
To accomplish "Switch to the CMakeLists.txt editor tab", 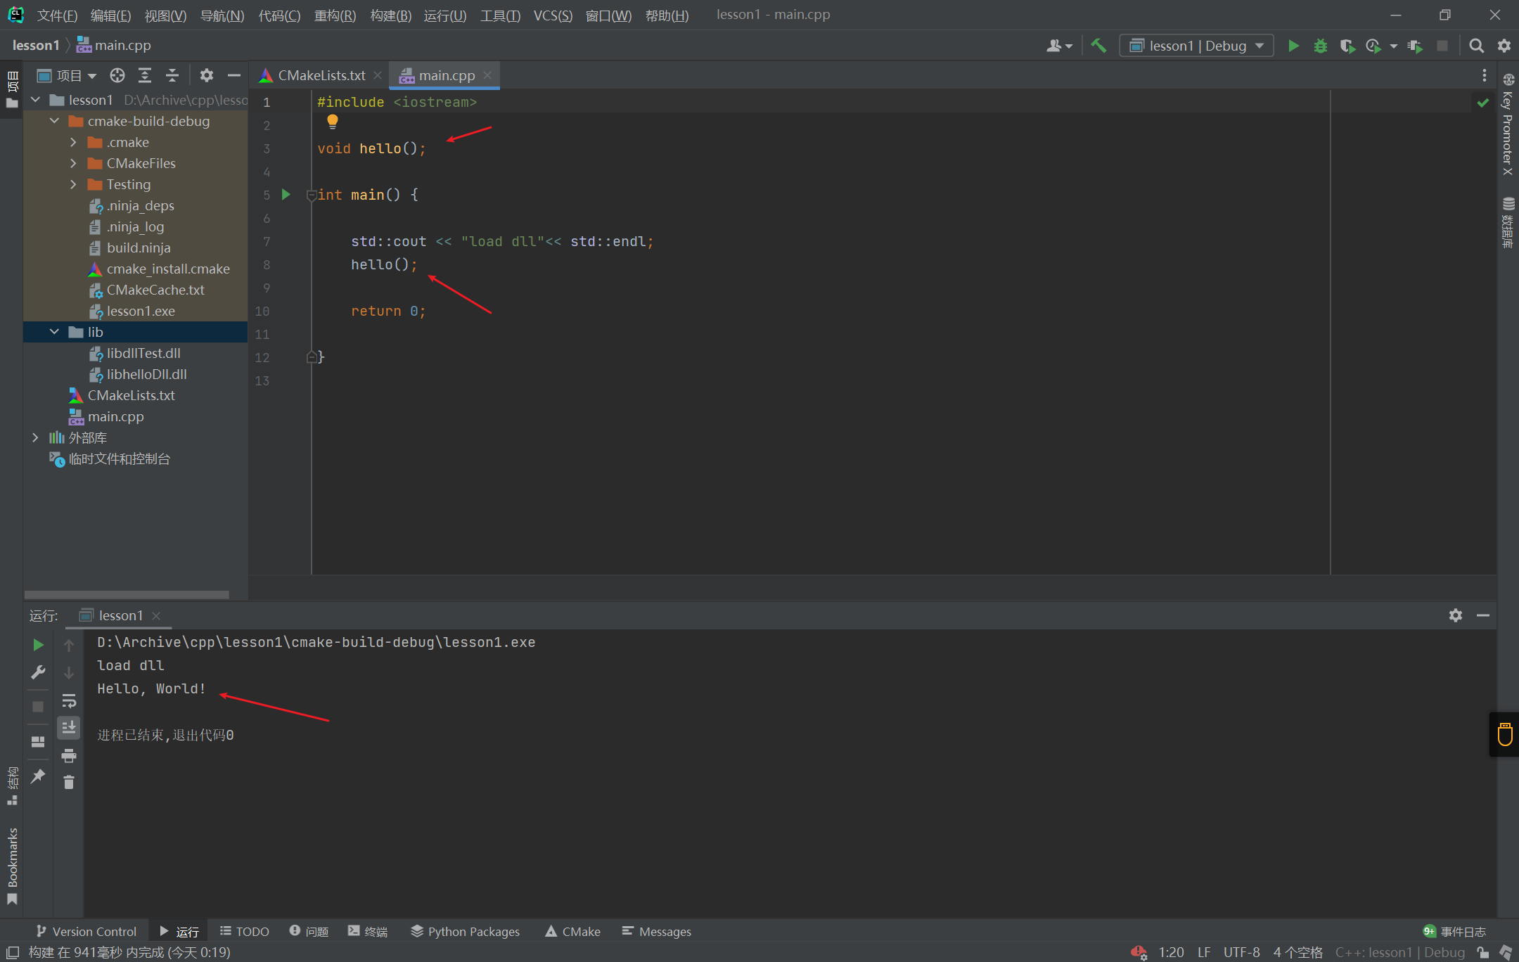I will 321,75.
